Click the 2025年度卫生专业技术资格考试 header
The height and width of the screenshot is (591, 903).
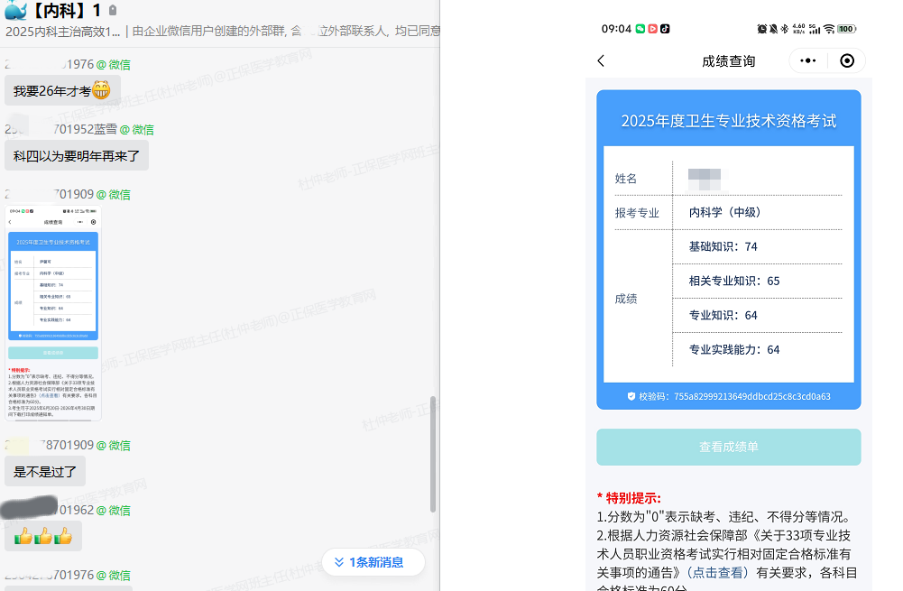pyautogui.click(x=728, y=121)
